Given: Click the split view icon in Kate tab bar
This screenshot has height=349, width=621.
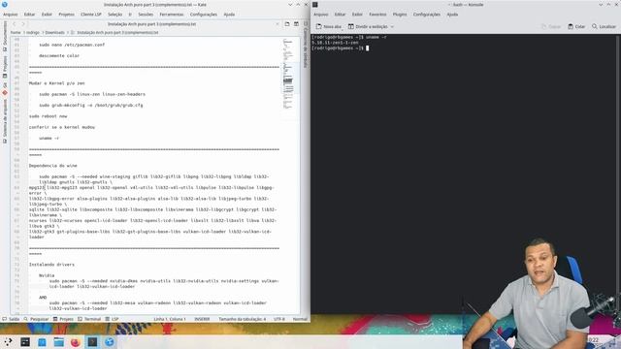Looking at the screenshot, I should tap(296, 24).
